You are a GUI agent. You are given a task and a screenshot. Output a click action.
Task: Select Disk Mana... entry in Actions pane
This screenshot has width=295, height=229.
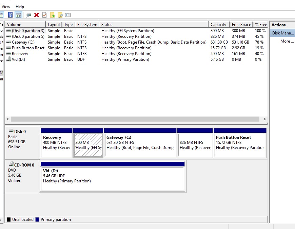point(282,33)
